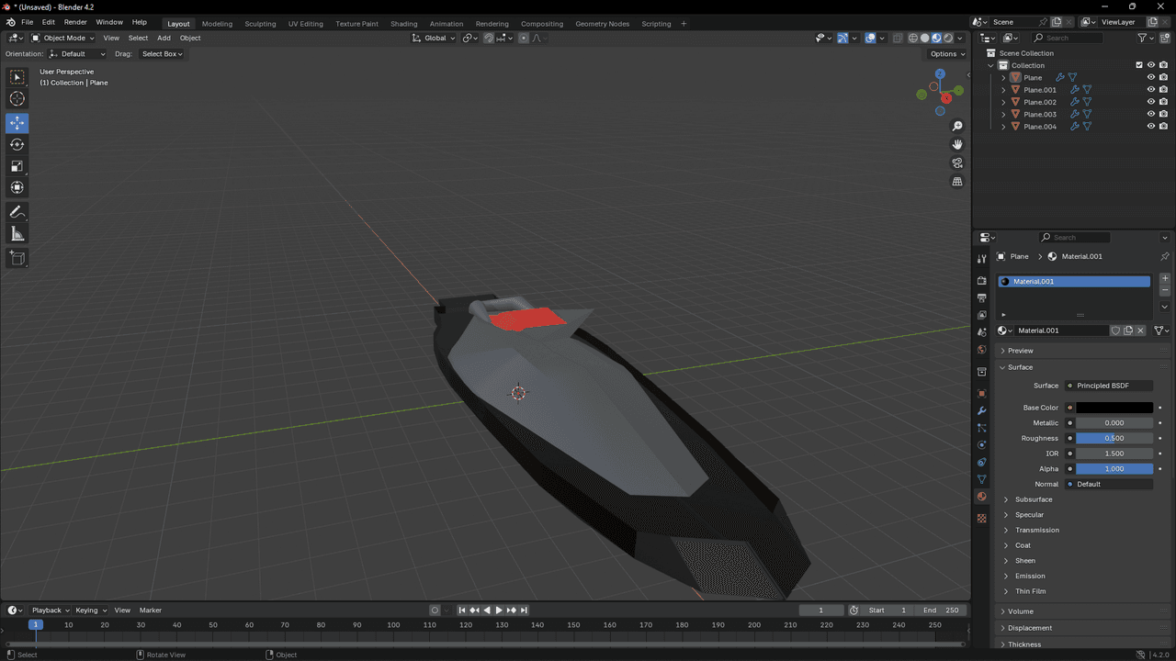Click the Options button in viewport

point(947,54)
